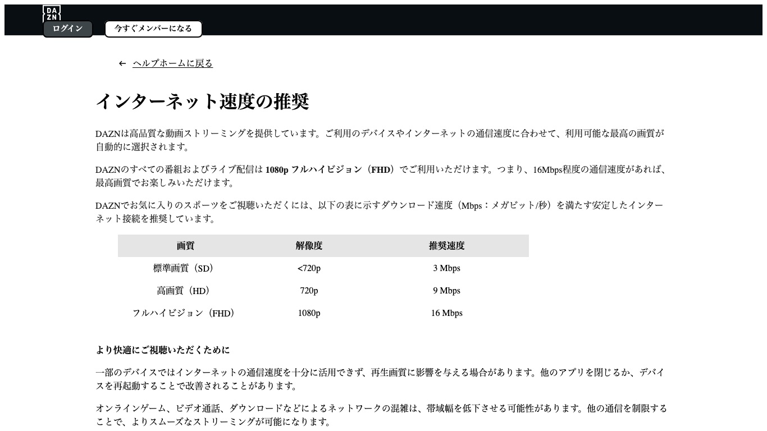Click the 1080p resolution table cell

(309, 313)
